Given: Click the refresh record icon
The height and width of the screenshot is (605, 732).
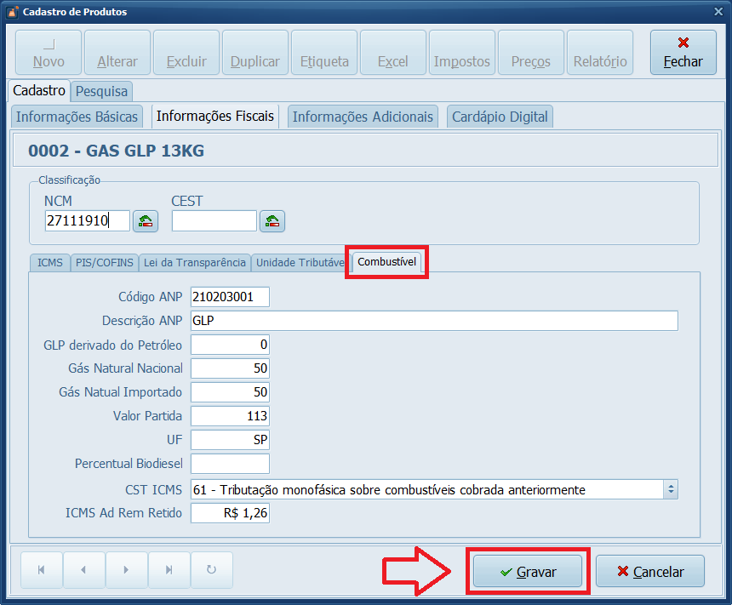Looking at the screenshot, I should click(211, 570).
